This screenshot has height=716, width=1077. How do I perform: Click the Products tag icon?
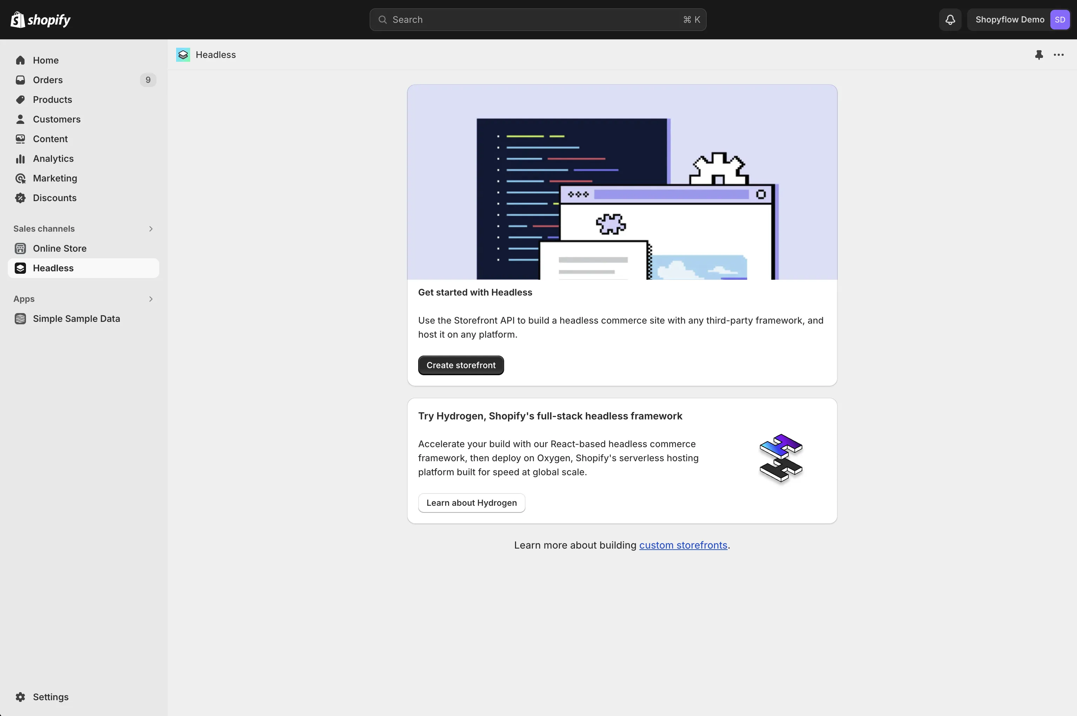(x=20, y=100)
